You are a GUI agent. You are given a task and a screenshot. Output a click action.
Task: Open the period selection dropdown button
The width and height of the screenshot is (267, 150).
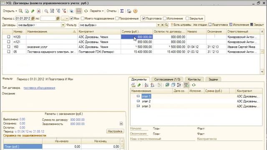click(65, 18)
